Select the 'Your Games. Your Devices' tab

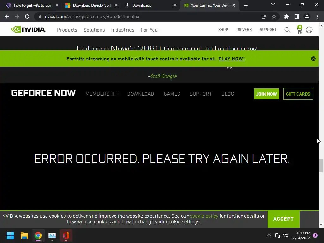209,5
